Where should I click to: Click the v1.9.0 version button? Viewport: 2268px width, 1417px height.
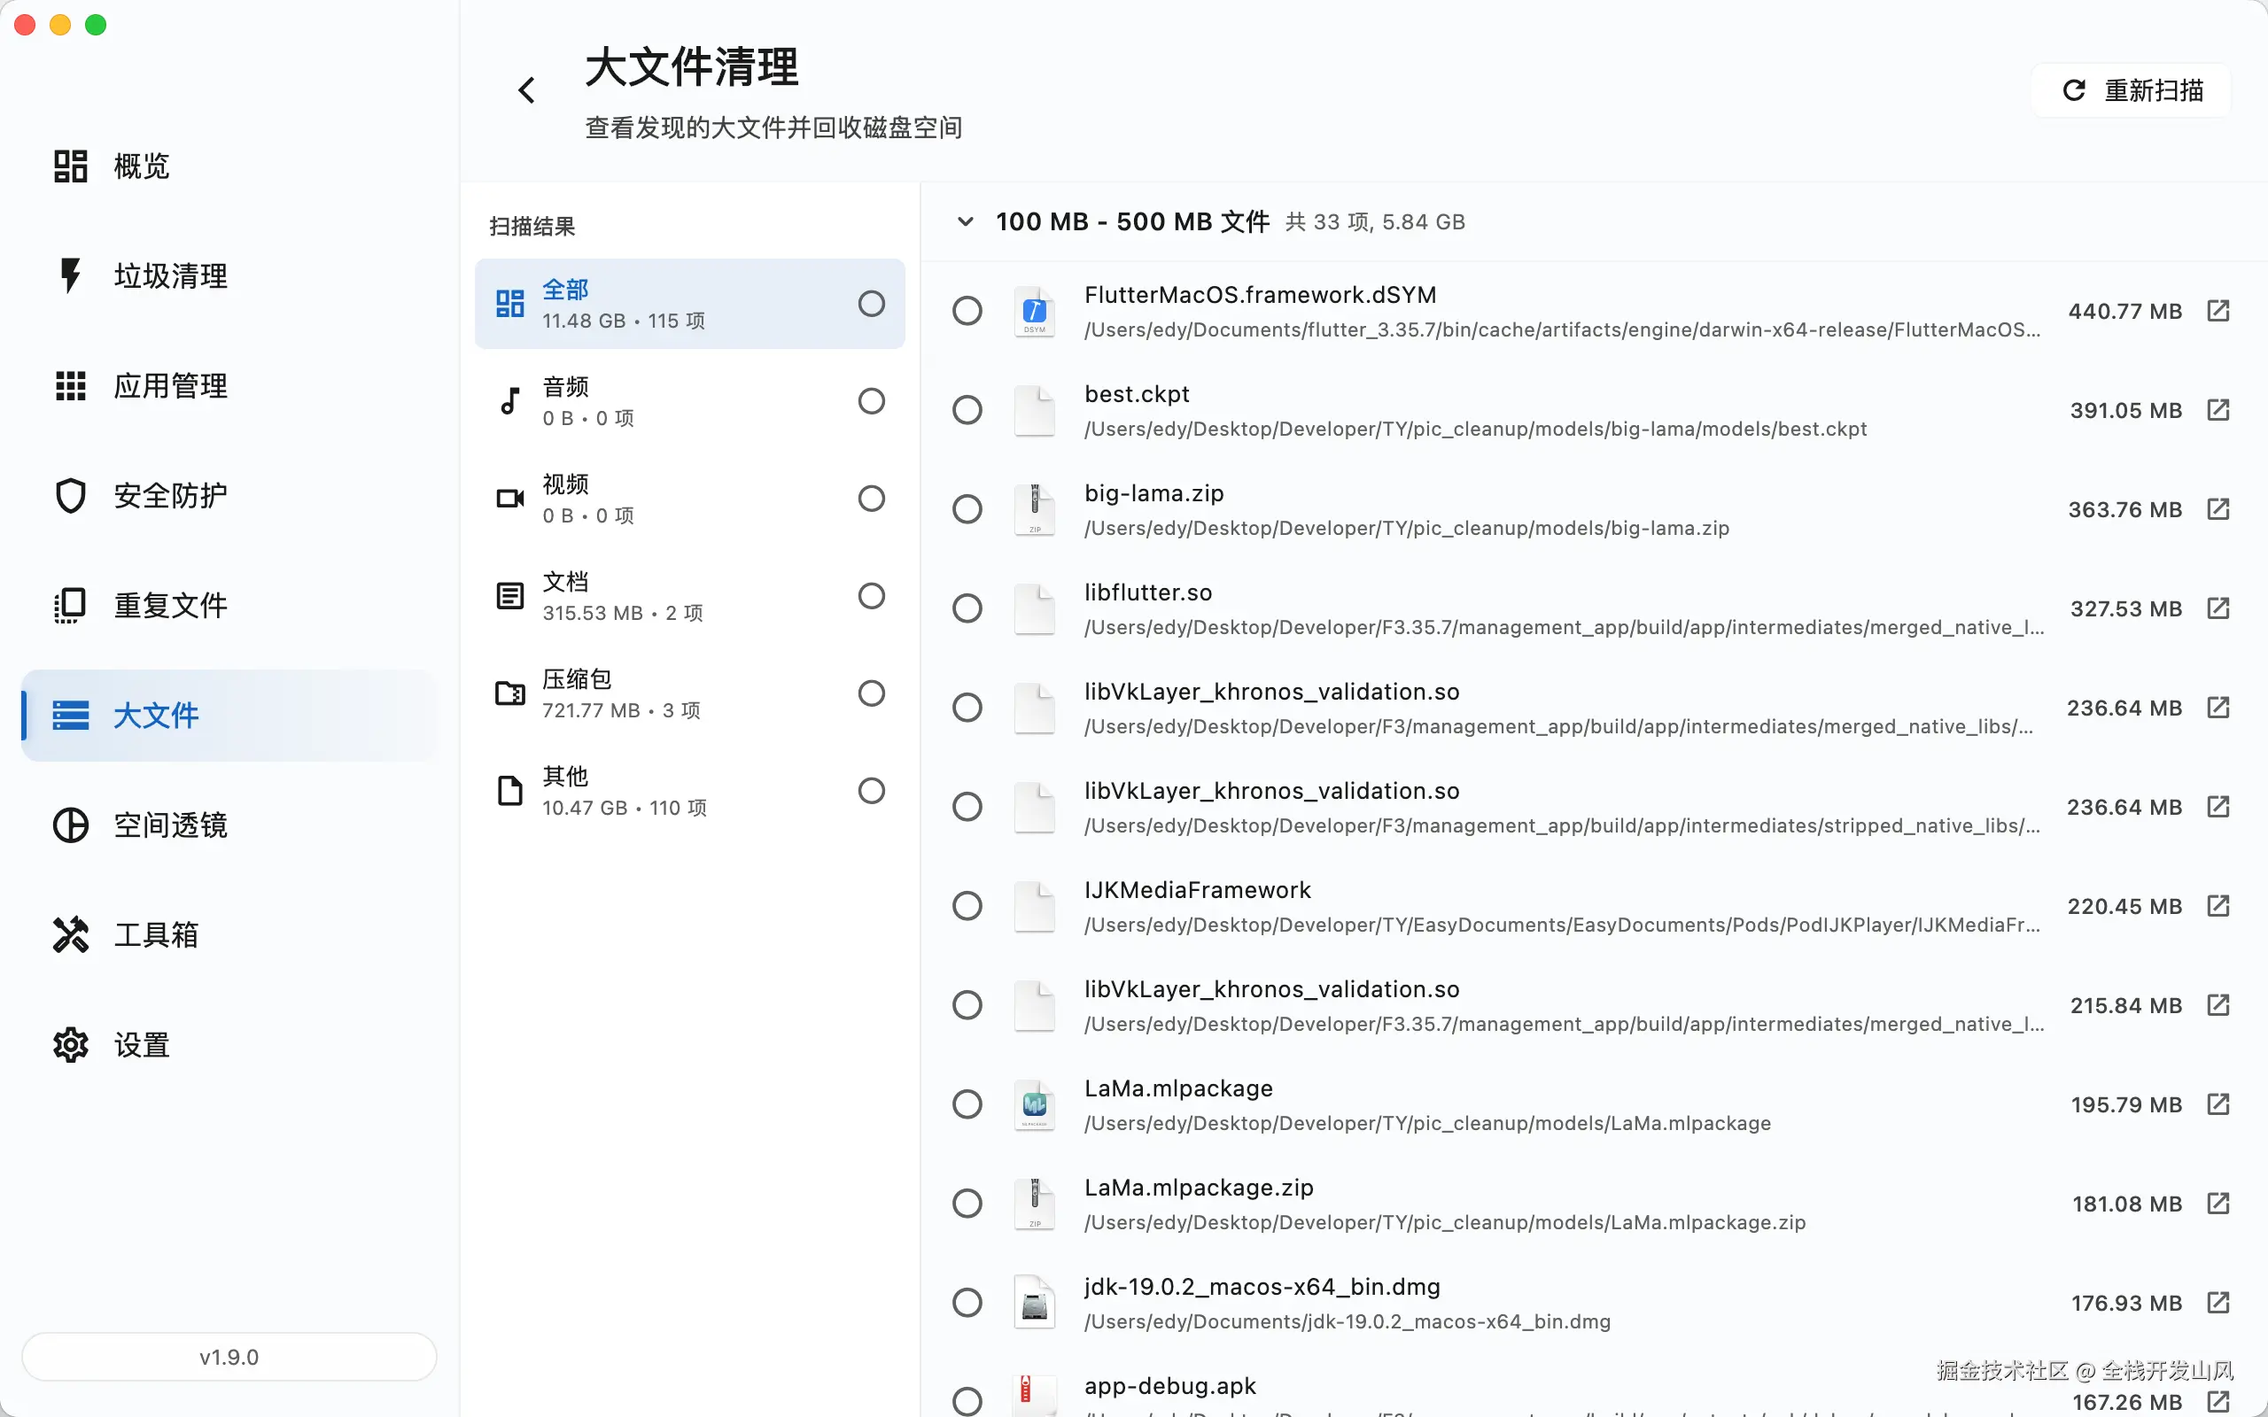(229, 1356)
